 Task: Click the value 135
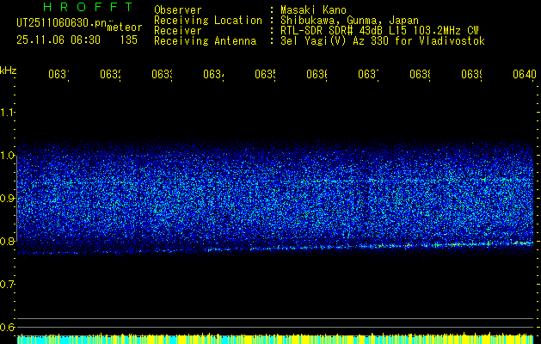(129, 40)
